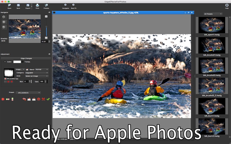Click the red circular reset icon

[x=39, y=99]
